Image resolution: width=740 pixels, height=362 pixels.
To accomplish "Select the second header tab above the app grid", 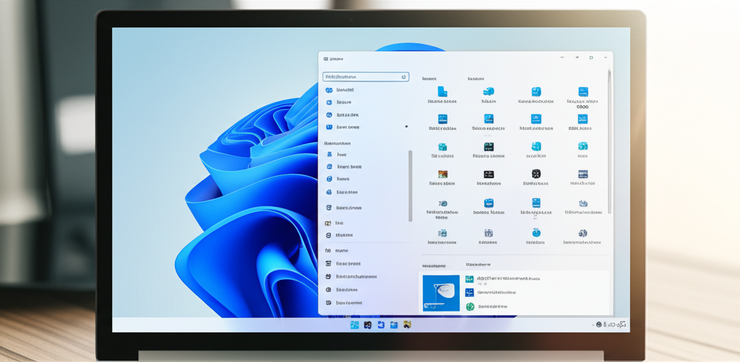I will point(476,78).
